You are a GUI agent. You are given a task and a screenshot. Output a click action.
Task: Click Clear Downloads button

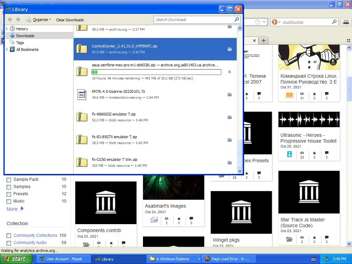pyautogui.click(x=70, y=20)
